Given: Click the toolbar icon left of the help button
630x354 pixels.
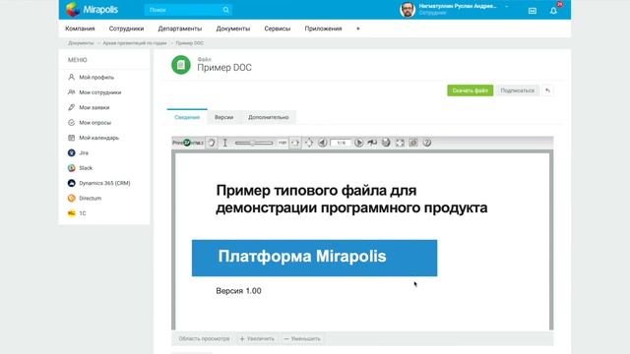Looking at the screenshot, I should coord(413,143).
